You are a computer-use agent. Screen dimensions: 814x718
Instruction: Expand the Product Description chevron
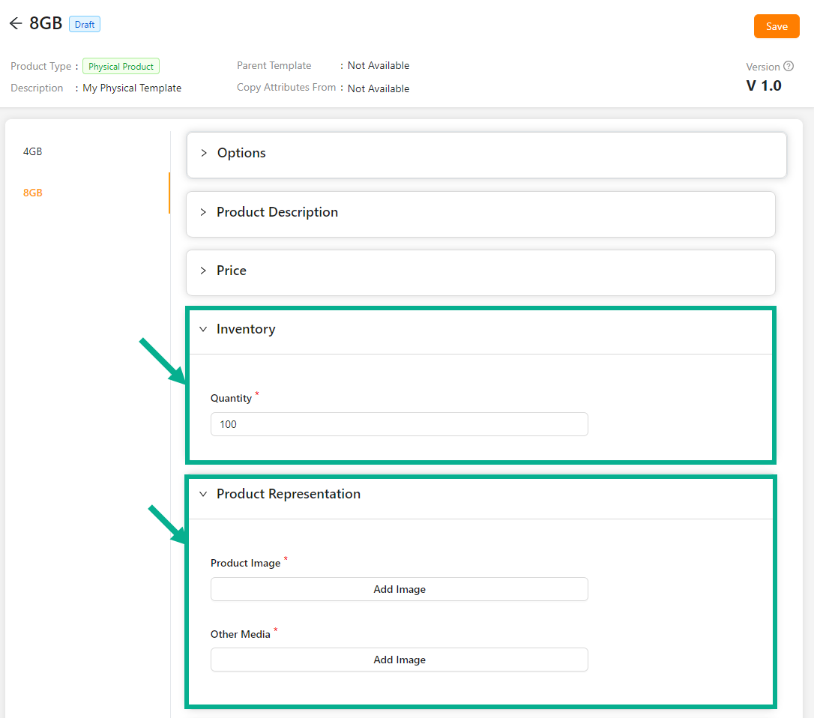pyautogui.click(x=203, y=212)
